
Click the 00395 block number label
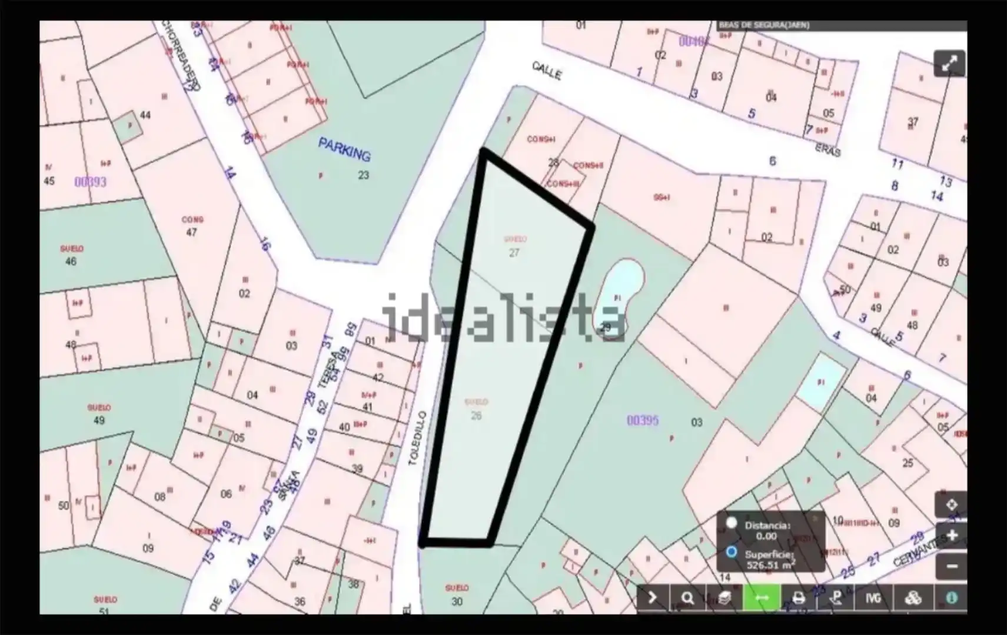click(643, 420)
